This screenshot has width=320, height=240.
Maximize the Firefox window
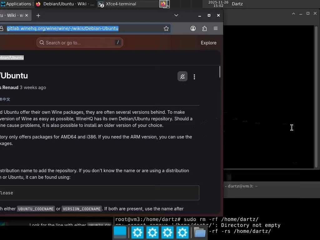[209, 15]
